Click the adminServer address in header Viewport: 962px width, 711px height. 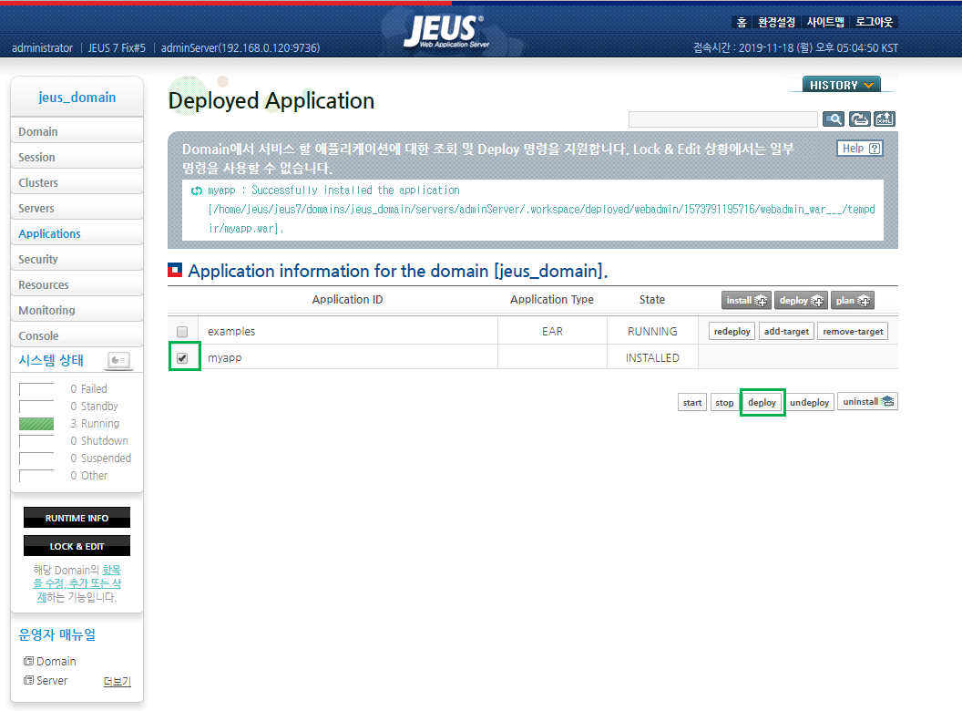point(240,48)
